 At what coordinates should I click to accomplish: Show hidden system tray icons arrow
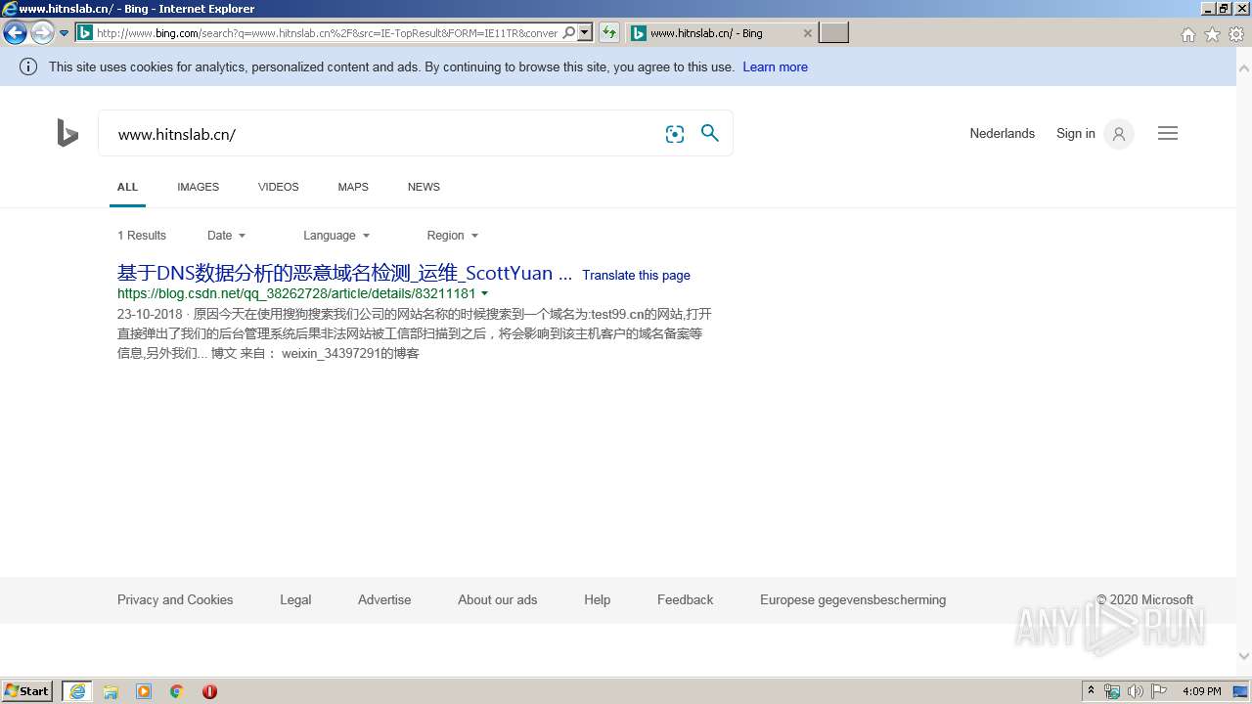point(1091,691)
